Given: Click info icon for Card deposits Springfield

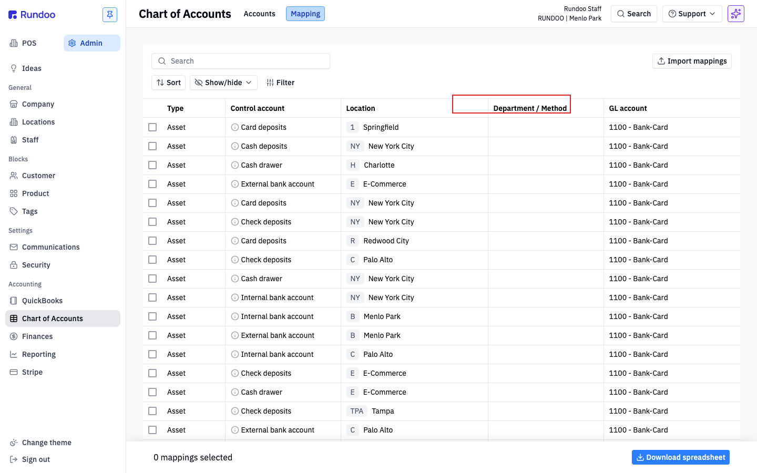Looking at the screenshot, I should coord(235,127).
